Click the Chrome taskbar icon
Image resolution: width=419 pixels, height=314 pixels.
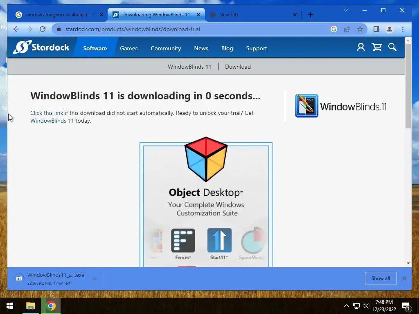[x=51, y=306]
